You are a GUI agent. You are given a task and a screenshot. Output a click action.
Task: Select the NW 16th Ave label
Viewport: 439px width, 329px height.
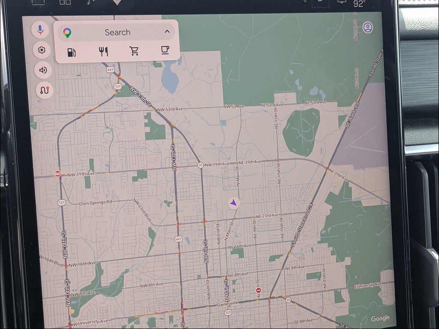tap(82, 264)
